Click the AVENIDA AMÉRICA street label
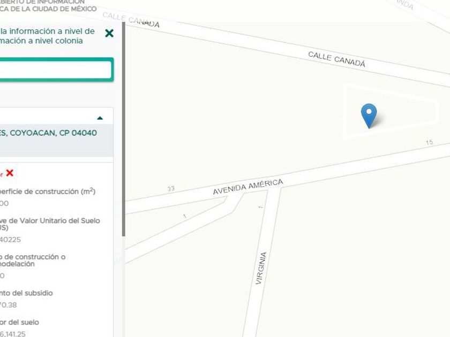 pyautogui.click(x=248, y=187)
